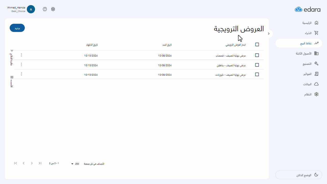
Task: Sort by the تاريخ الانتهاء column header
Action: pos(92,45)
